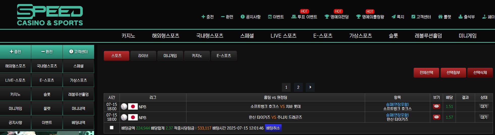Toggle the eye icon for 한신 타이거즈 bet
This screenshot has width=495, height=135.
point(436,117)
